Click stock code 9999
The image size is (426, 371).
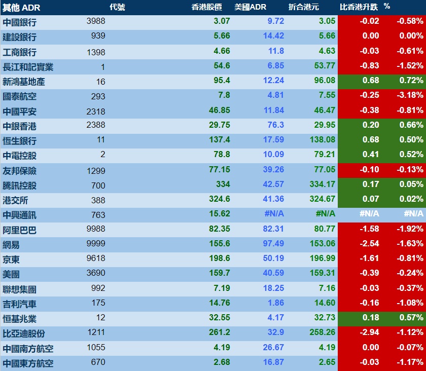click(x=96, y=243)
